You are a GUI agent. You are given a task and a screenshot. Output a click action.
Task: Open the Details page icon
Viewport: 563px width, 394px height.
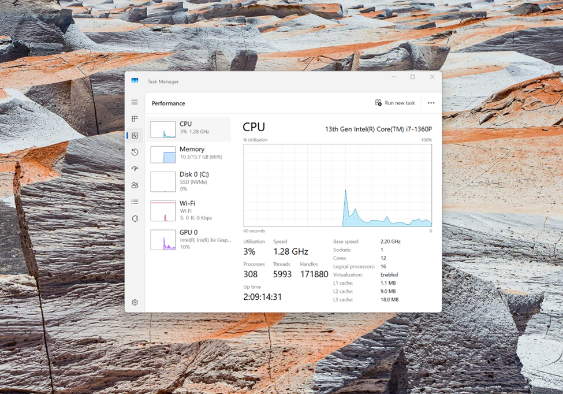[x=135, y=202]
